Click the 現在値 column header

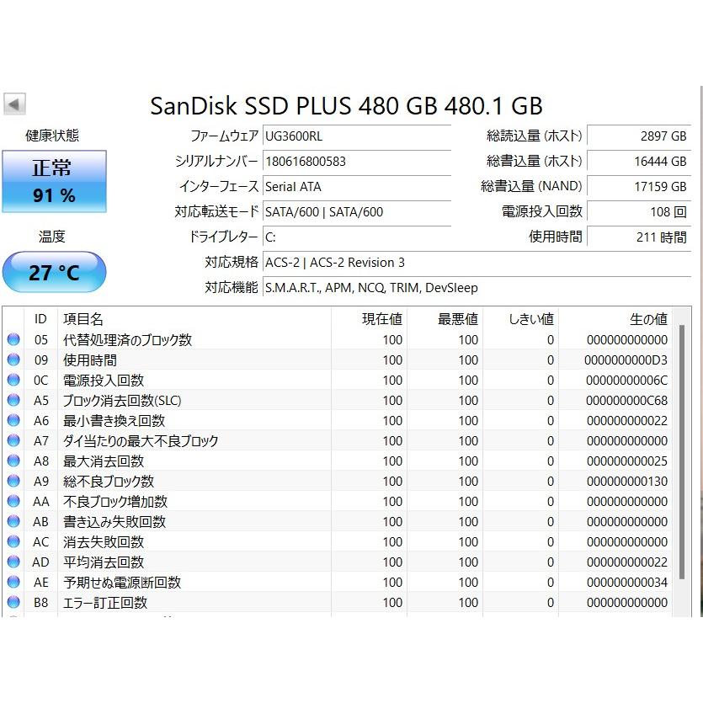click(x=369, y=319)
